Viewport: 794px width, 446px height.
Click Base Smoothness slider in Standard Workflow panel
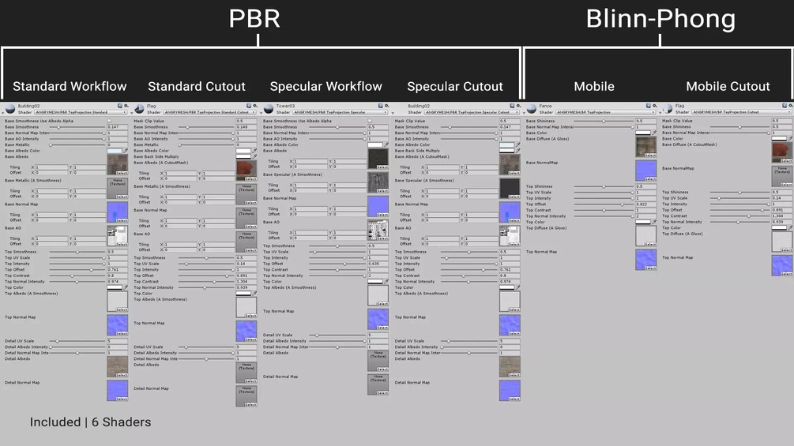tap(77, 127)
